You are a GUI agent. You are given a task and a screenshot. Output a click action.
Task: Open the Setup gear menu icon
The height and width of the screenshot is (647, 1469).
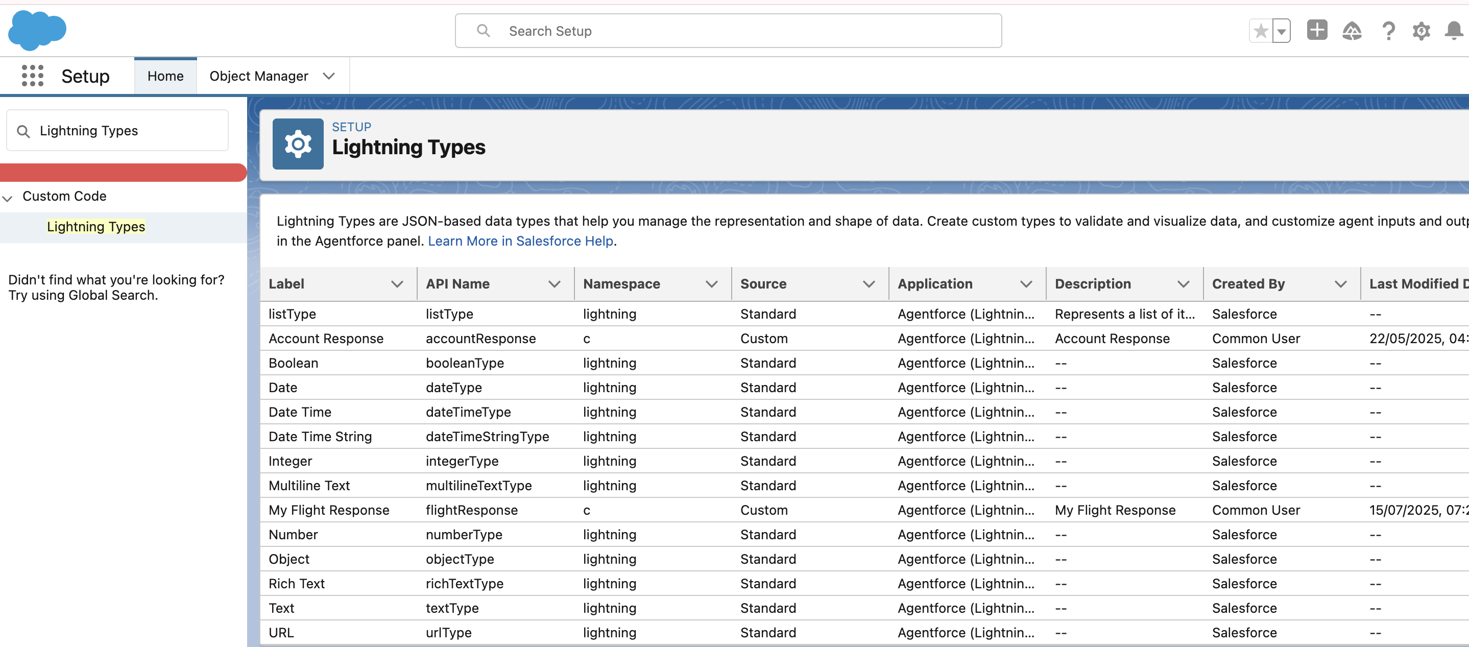point(1421,31)
